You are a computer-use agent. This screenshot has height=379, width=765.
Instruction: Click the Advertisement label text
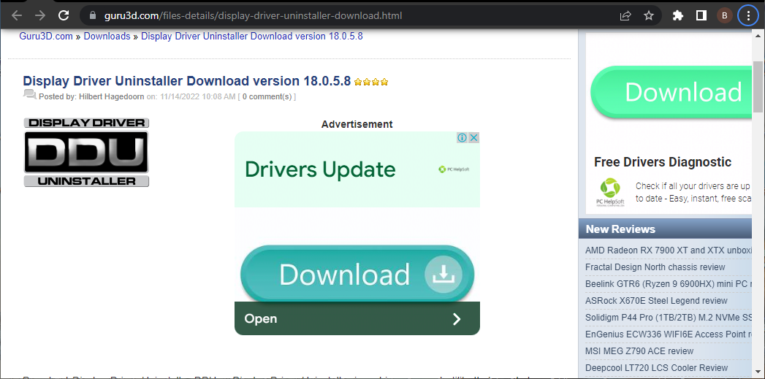pyautogui.click(x=357, y=124)
